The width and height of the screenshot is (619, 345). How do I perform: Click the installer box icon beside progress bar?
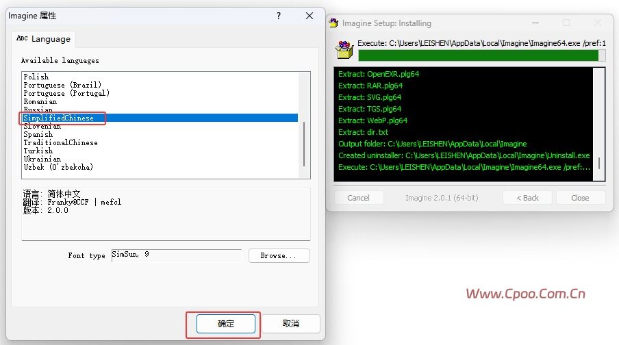tap(344, 50)
